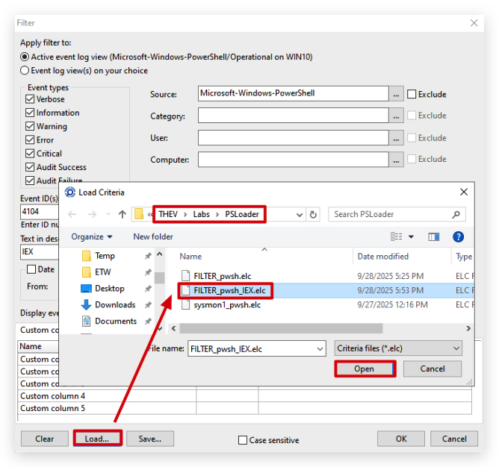Click the browse button next to User field

(x=396, y=138)
